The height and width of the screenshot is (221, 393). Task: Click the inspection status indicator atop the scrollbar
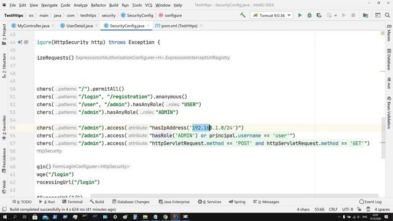coord(383,33)
